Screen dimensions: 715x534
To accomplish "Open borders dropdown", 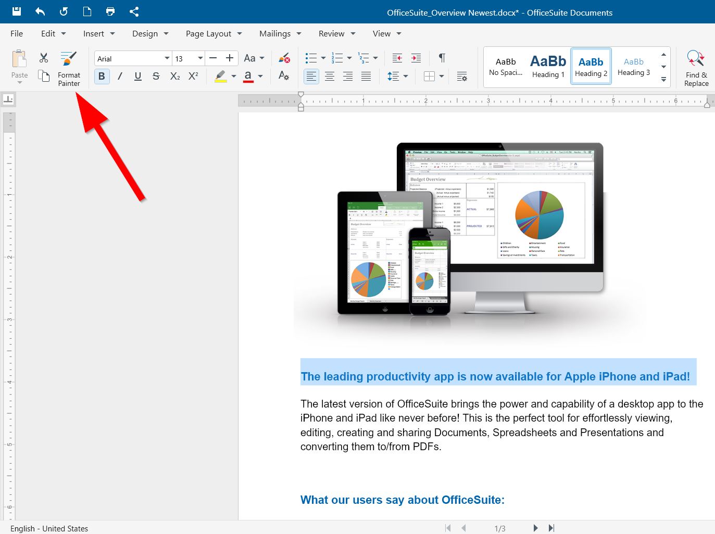I will pos(442,77).
